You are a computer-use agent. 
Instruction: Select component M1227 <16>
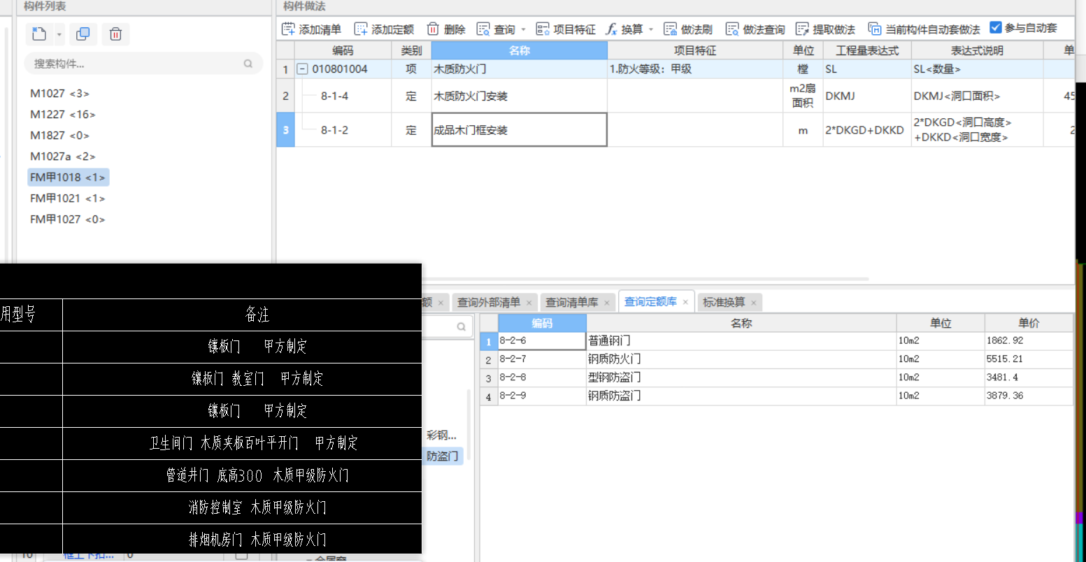click(63, 115)
